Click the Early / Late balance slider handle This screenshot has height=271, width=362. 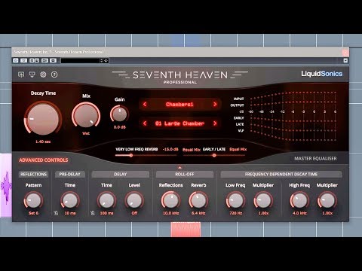[214, 155]
